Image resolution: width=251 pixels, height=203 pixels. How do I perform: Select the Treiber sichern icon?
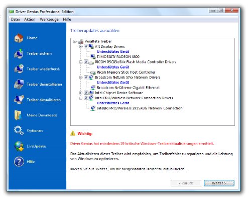19,53
